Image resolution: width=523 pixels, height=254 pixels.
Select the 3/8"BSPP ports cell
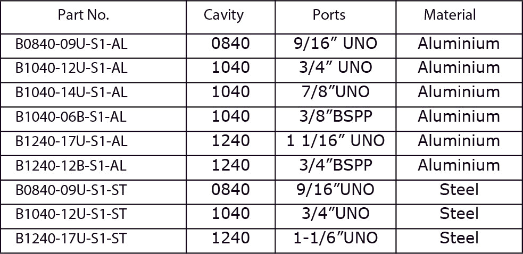point(335,116)
